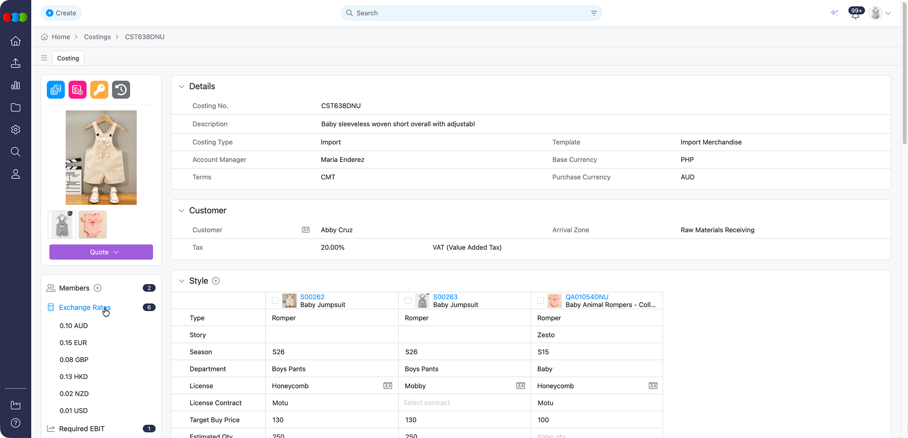This screenshot has height=438, width=908.
Task: Collapse the Details section
Action: [x=182, y=86]
